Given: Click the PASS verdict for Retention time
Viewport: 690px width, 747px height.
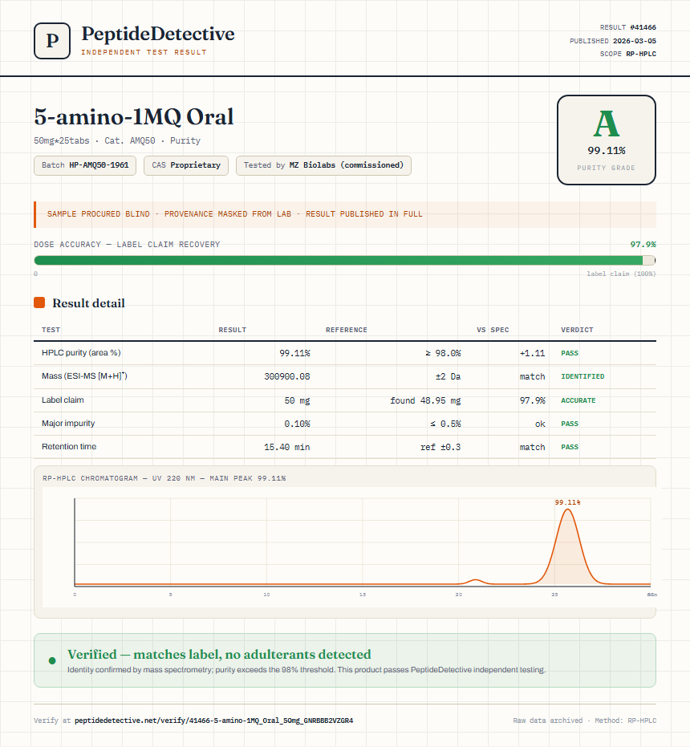Looking at the screenshot, I should pyautogui.click(x=570, y=447).
